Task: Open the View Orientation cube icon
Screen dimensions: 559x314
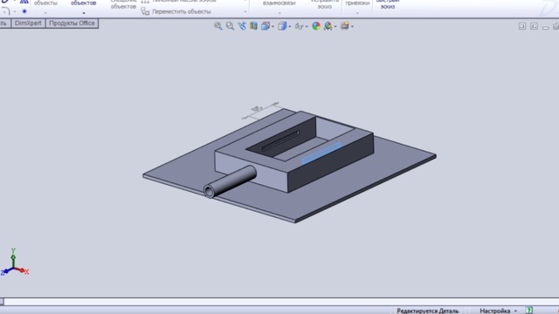Action: 266,26
